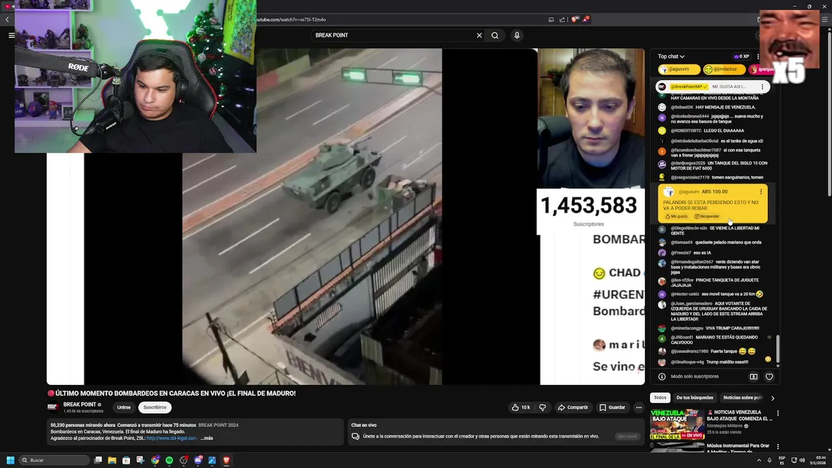Click the YouTube search magnifier button
This screenshot has height=468, width=832.
coord(495,35)
